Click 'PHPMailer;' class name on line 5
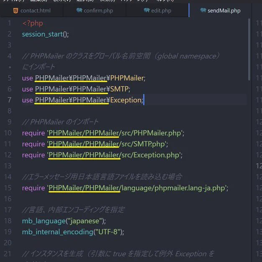Image resolution: width=262 pixels, height=262 pixels. tap(128, 78)
